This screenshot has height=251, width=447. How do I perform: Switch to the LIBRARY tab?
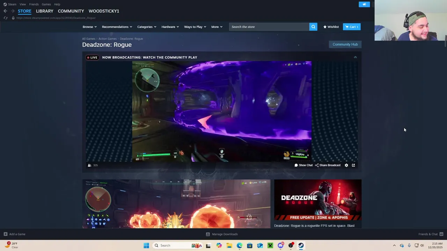(45, 11)
